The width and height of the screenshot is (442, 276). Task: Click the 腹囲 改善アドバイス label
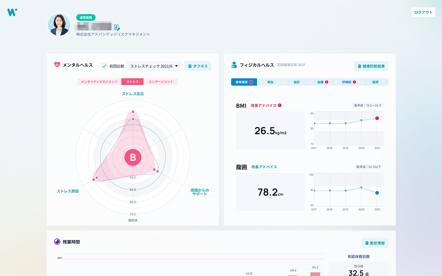tap(264, 167)
